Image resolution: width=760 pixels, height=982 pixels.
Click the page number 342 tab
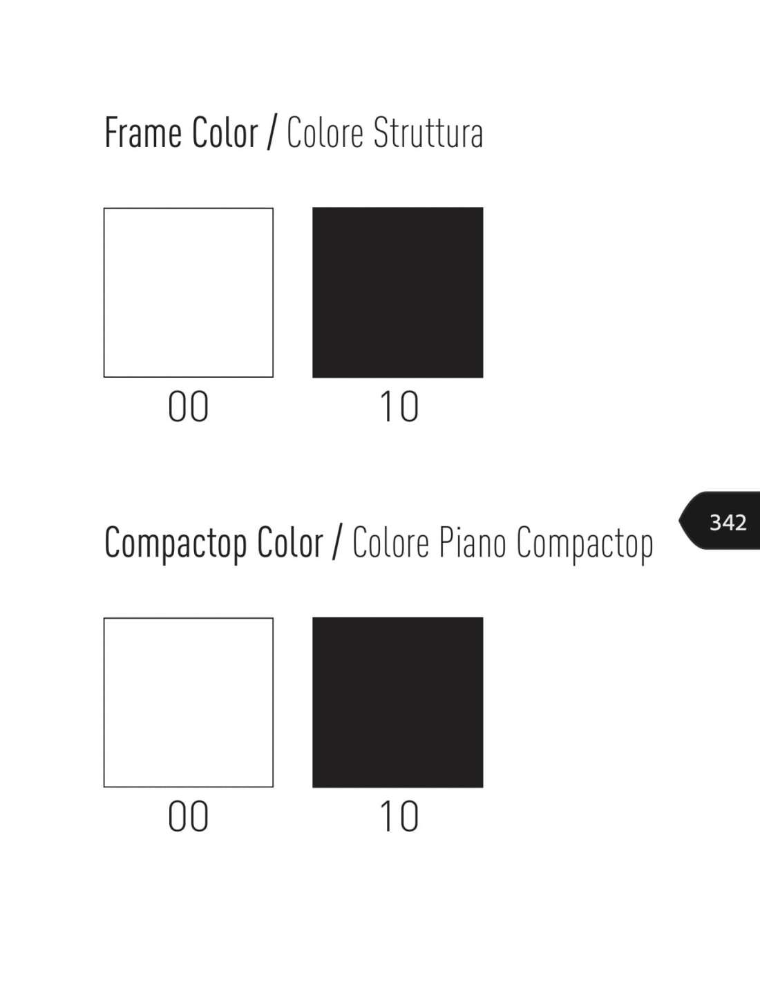point(727,522)
